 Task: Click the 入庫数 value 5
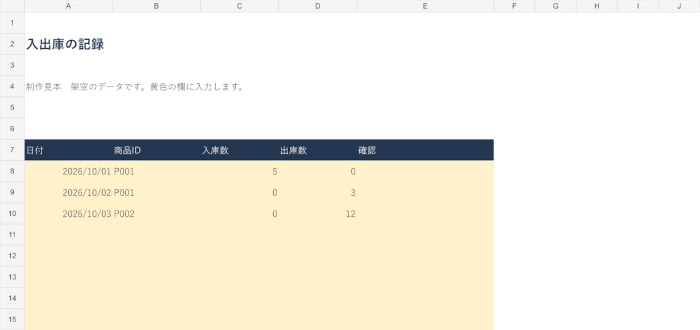(240, 172)
